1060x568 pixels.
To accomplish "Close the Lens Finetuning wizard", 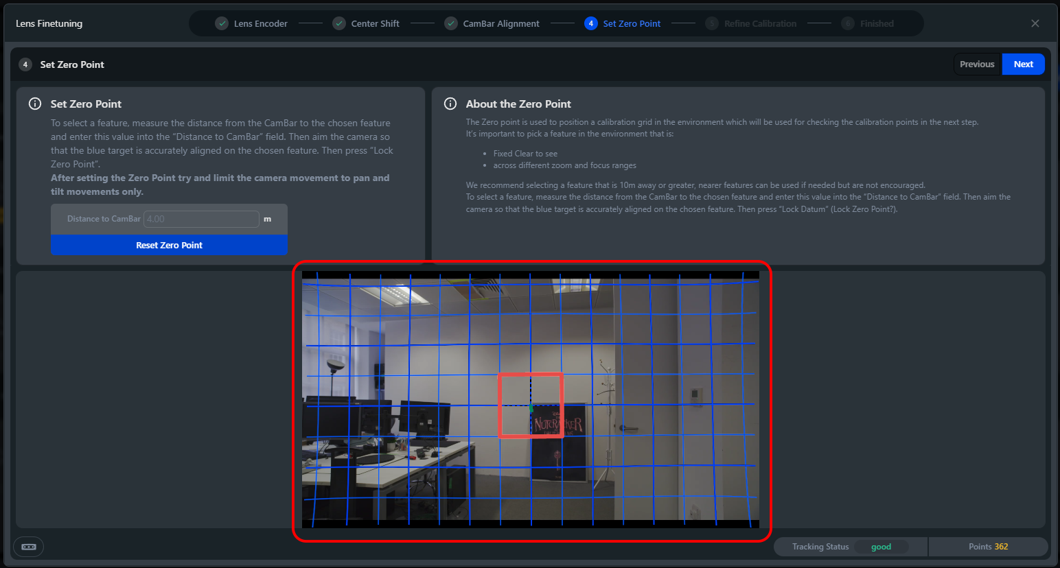I will click(1035, 23).
